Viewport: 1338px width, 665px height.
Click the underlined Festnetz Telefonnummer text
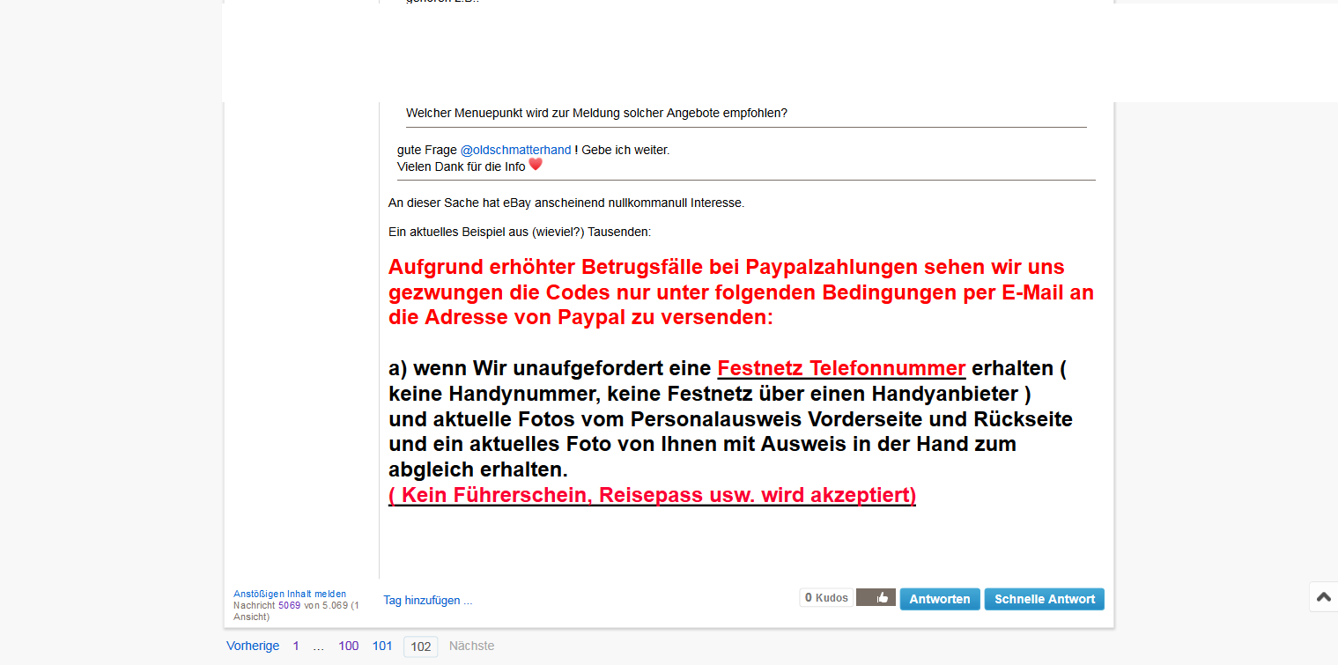841,368
